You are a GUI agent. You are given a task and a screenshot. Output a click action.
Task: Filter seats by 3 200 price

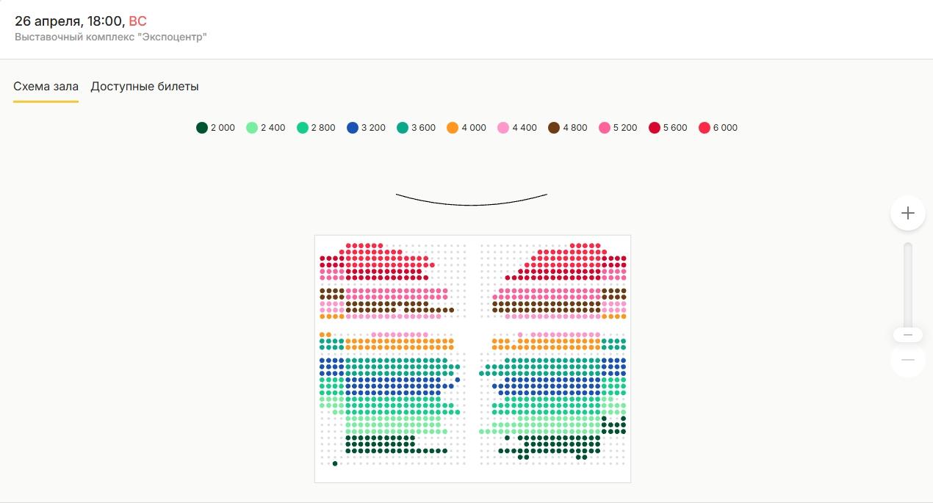353,128
